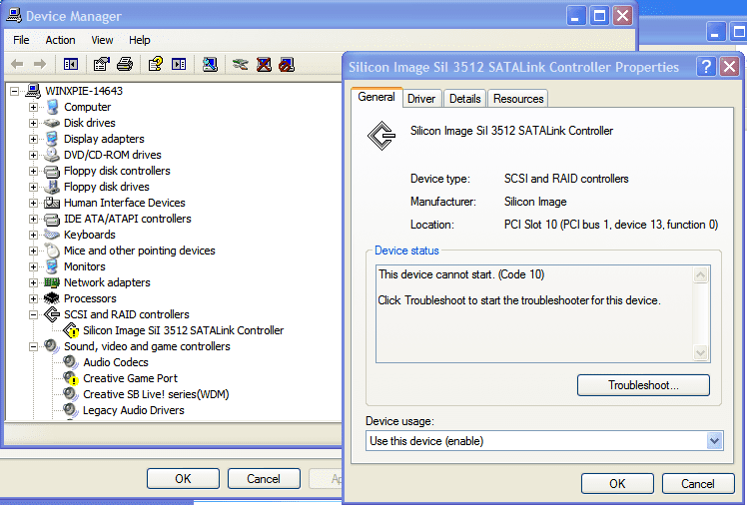Expand the Computer node
This screenshot has width=747, height=505.
[33, 107]
